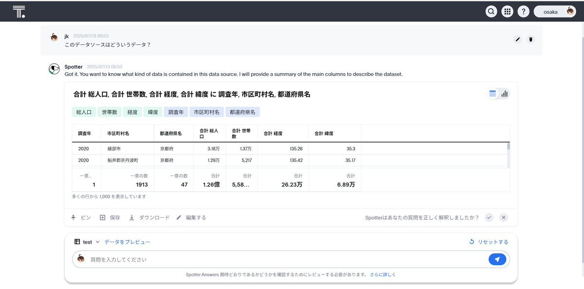Select the 調査年 token chip
The height and width of the screenshot is (289, 584).
(176, 112)
